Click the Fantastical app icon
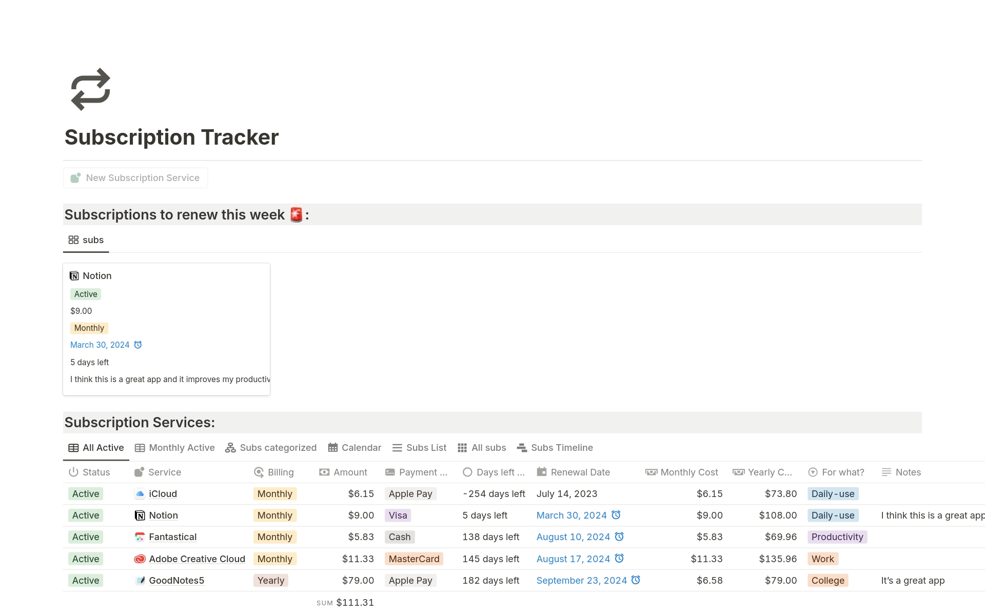Image resolution: width=985 pixels, height=615 pixels. (x=139, y=537)
